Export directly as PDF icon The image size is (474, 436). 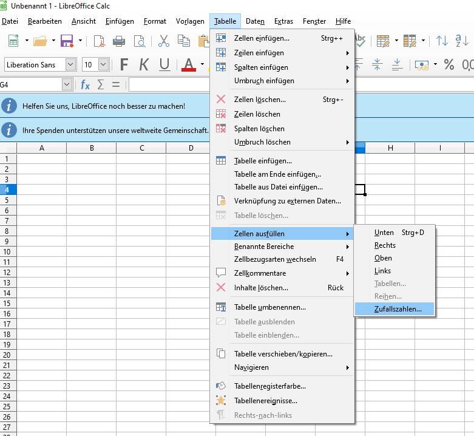click(99, 41)
